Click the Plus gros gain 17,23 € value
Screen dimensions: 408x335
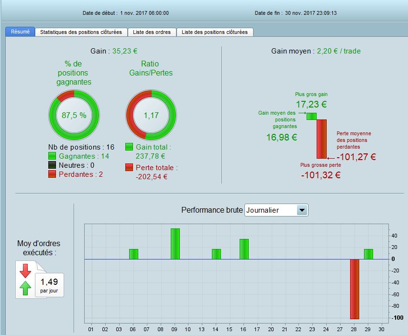coord(311,105)
